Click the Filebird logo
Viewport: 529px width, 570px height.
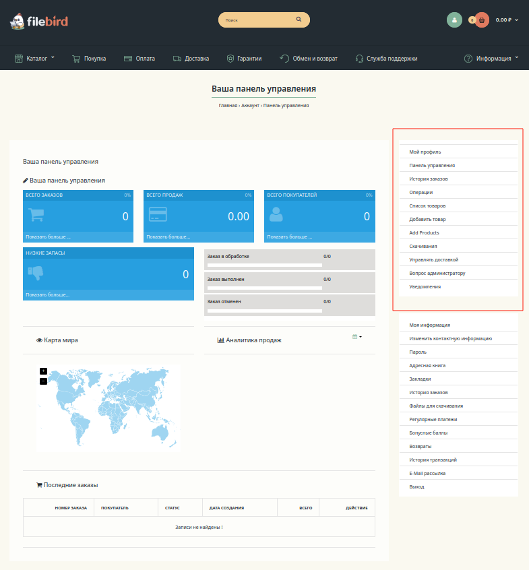pyautogui.click(x=38, y=21)
